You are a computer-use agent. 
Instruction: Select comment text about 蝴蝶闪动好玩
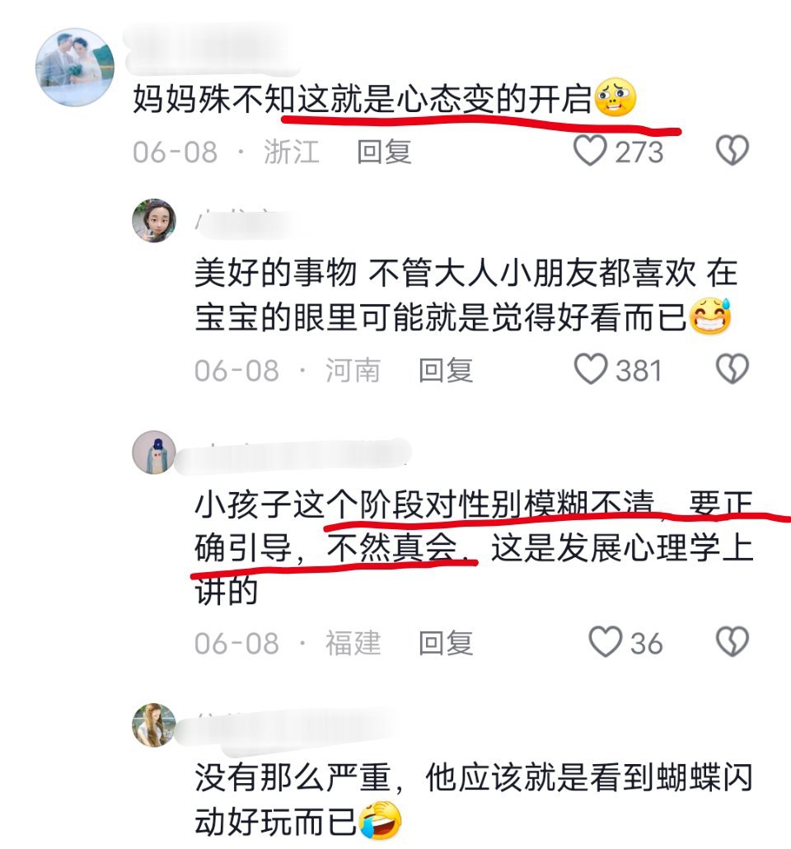point(474,800)
